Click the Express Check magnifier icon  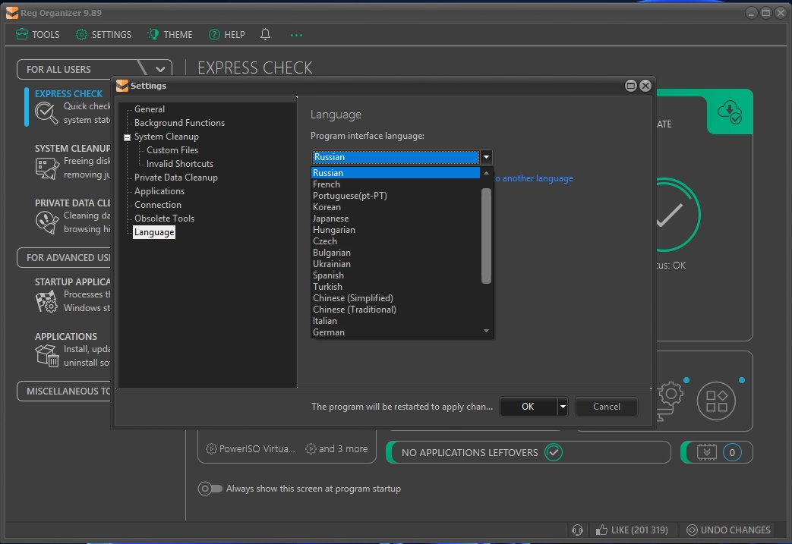pyautogui.click(x=46, y=113)
